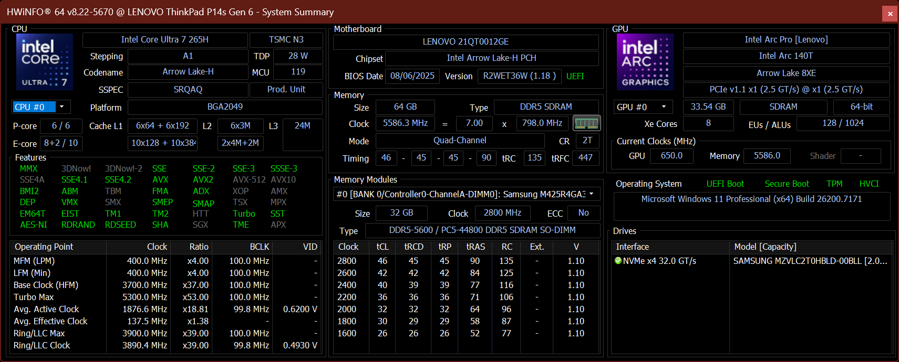Click the Intel Core Ultra 7 logo
Screen dimensions: 899x362
tap(45, 62)
